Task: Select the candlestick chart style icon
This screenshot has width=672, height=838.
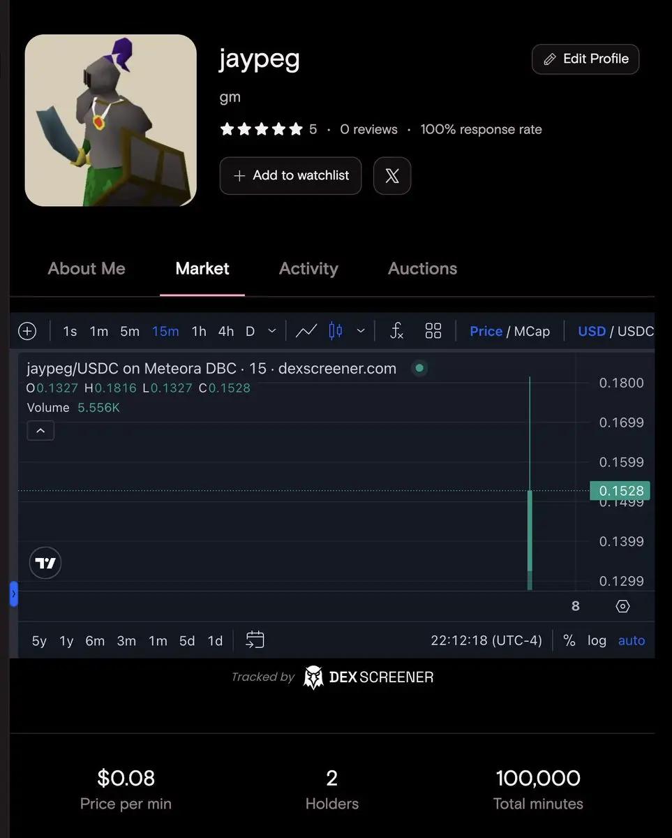Action: [x=336, y=331]
